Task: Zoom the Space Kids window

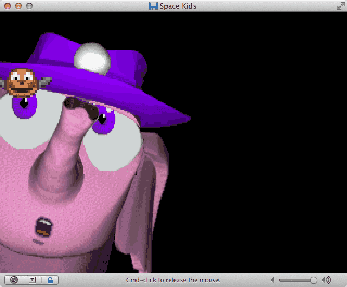Action: pyautogui.click(x=29, y=6)
